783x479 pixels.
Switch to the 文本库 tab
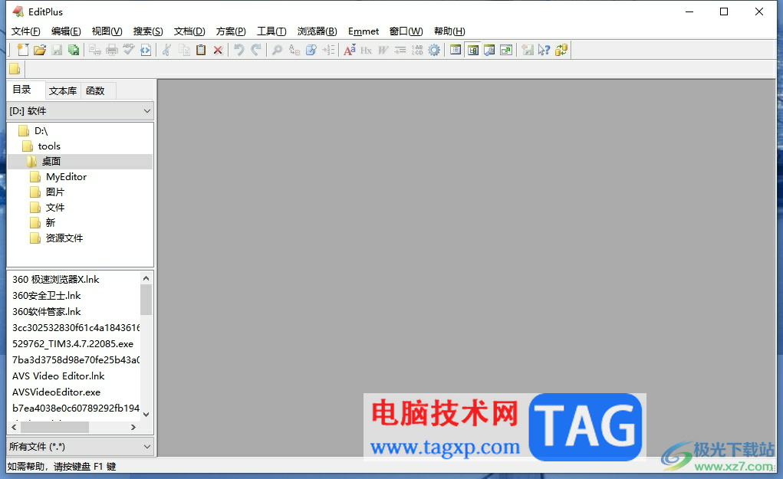point(63,90)
